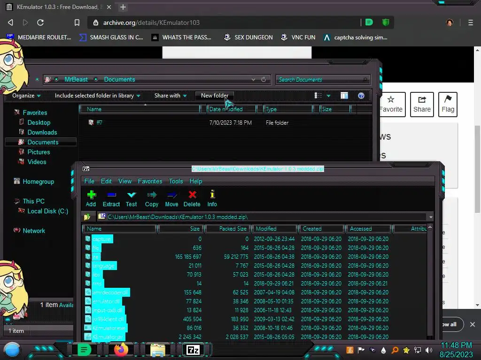Run Test on the archive in 7-Zip
The width and height of the screenshot is (481, 360).
pos(132,199)
